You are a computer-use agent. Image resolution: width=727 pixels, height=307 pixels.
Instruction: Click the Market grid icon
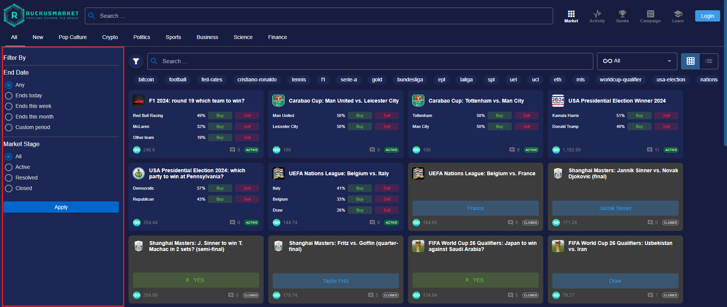pyautogui.click(x=571, y=14)
